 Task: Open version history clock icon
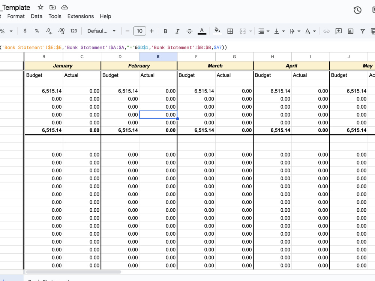[x=357, y=10]
